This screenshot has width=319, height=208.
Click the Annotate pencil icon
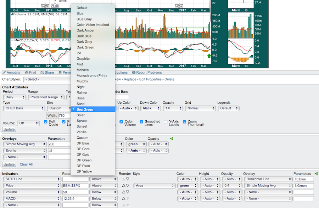point(4,73)
